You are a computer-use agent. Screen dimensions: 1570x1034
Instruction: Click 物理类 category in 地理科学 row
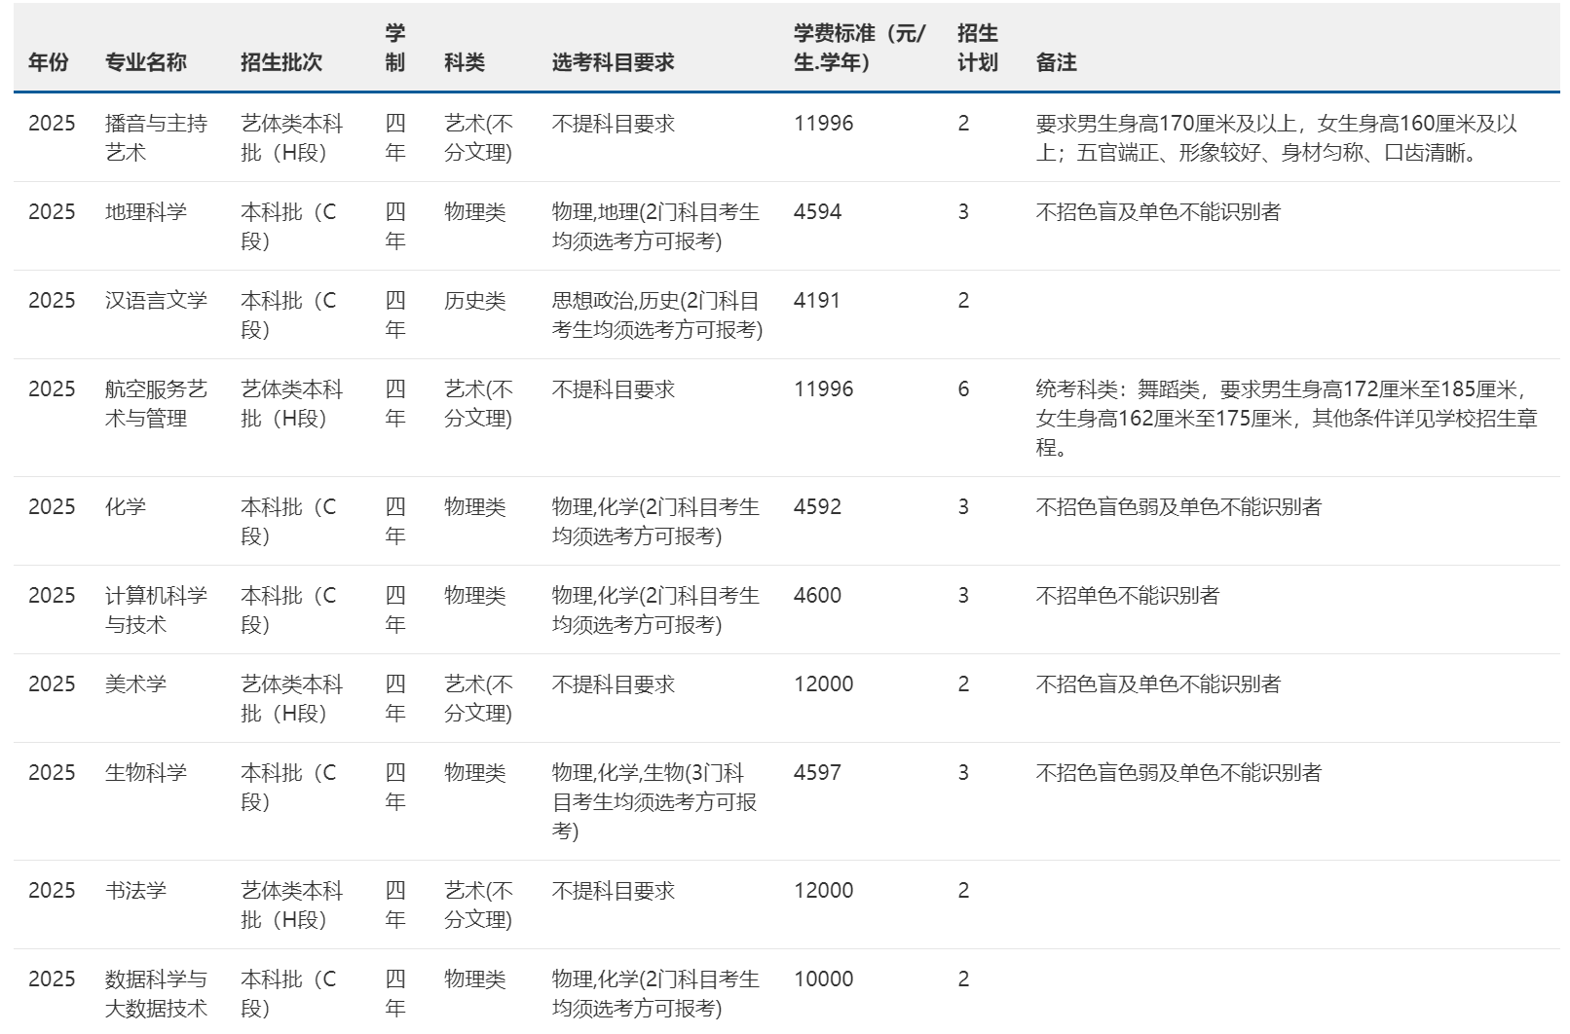click(x=475, y=212)
